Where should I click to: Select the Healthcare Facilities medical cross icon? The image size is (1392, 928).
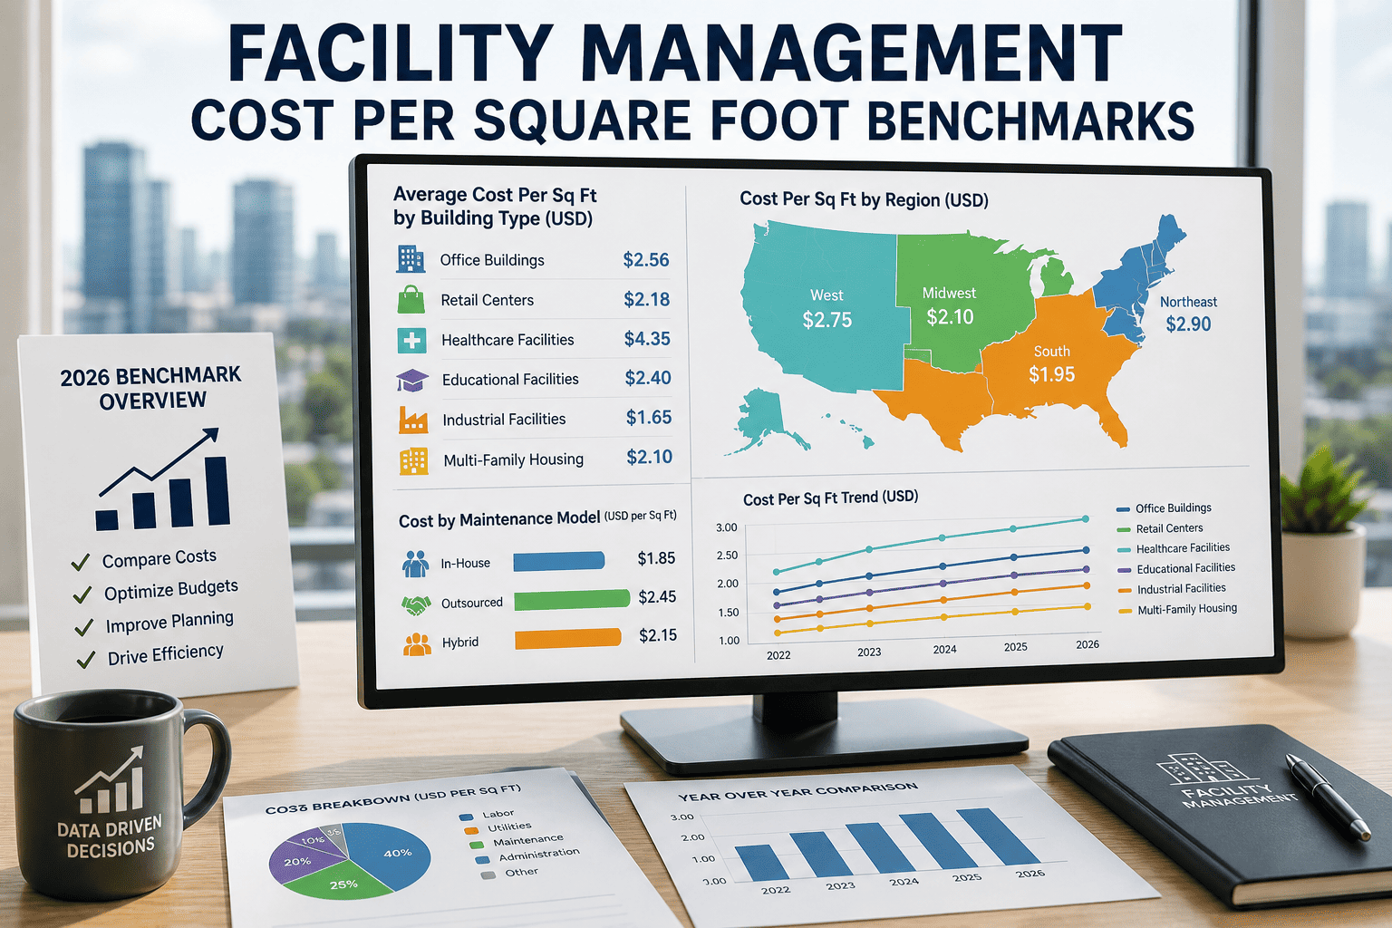pyautogui.click(x=411, y=340)
